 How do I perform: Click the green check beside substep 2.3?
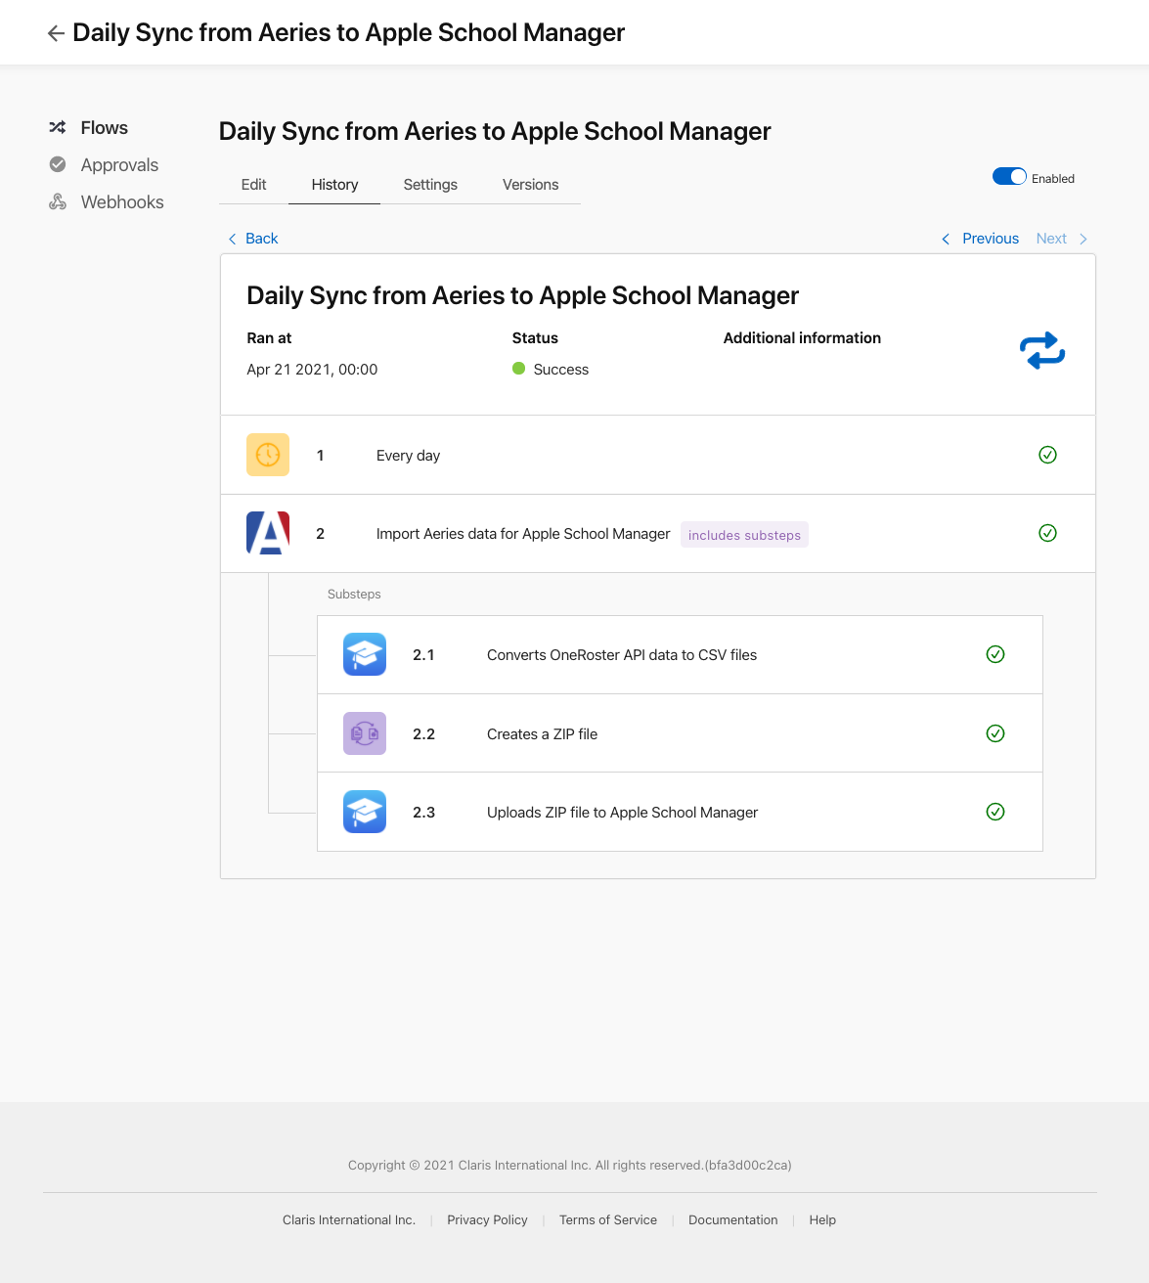[x=995, y=812]
